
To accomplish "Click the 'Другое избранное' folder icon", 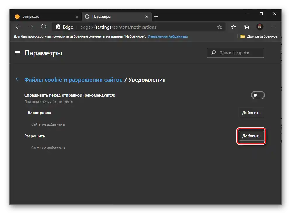I will coord(243,36).
